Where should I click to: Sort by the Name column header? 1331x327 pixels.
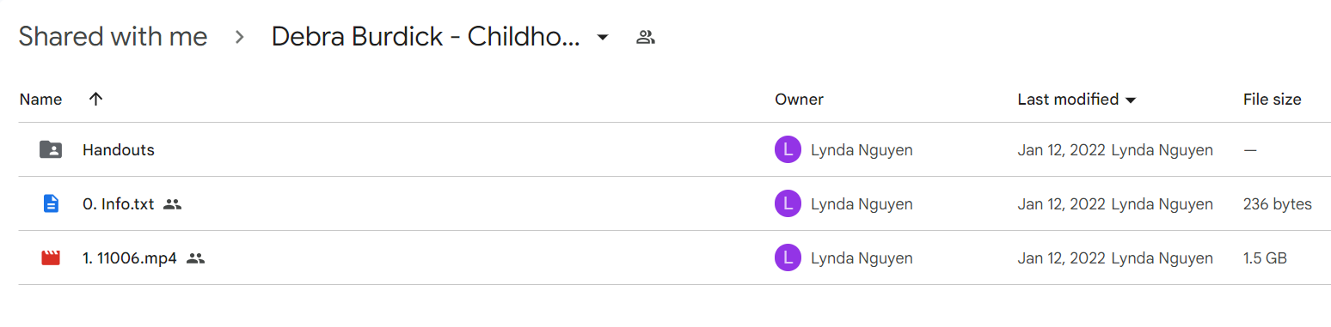click(x=40, y=100)
